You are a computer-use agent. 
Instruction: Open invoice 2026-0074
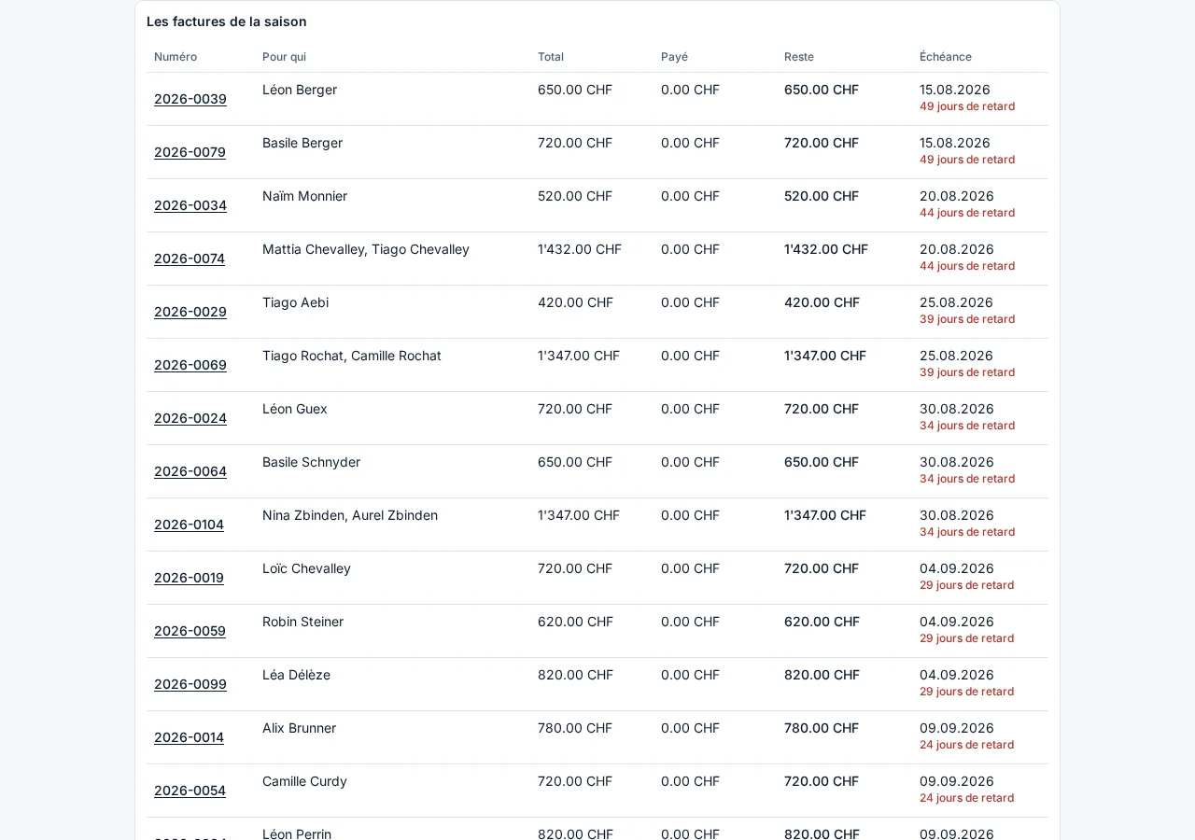point(190,259)
